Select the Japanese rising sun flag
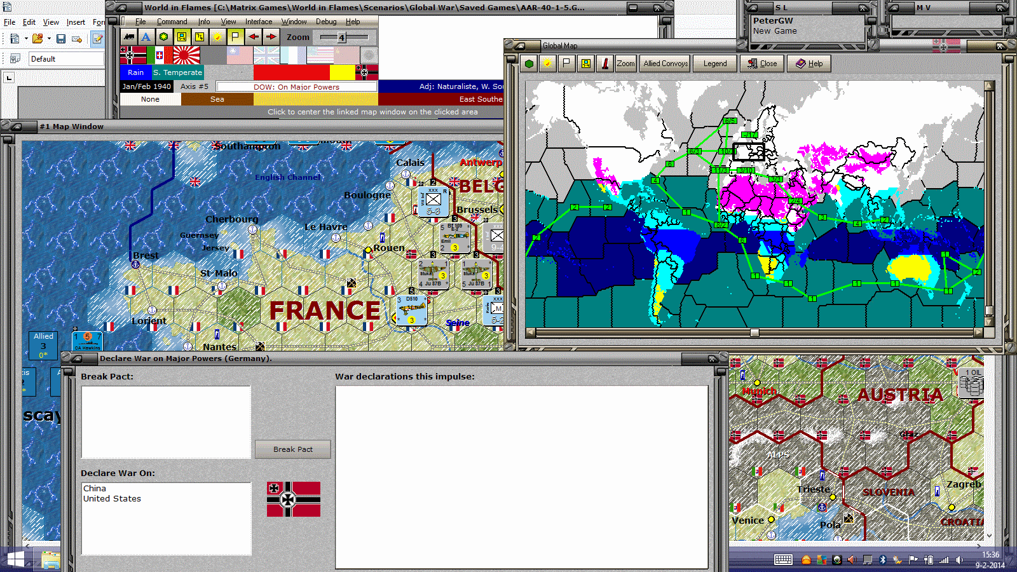 [x=186, y=55]
